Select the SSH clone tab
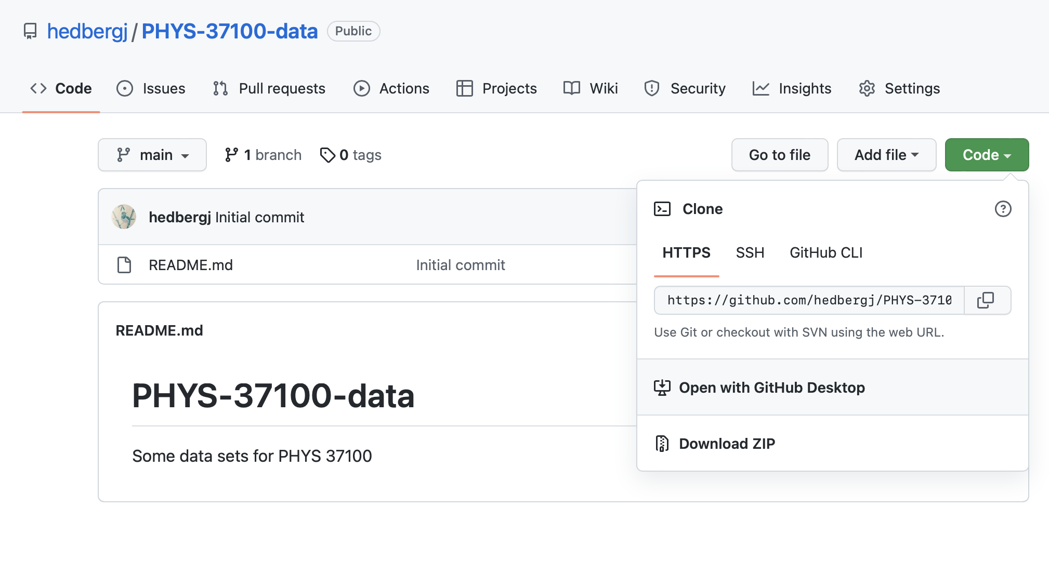Screen dimensions: 1049x561 pyautogui.click(x=750, y=253)
